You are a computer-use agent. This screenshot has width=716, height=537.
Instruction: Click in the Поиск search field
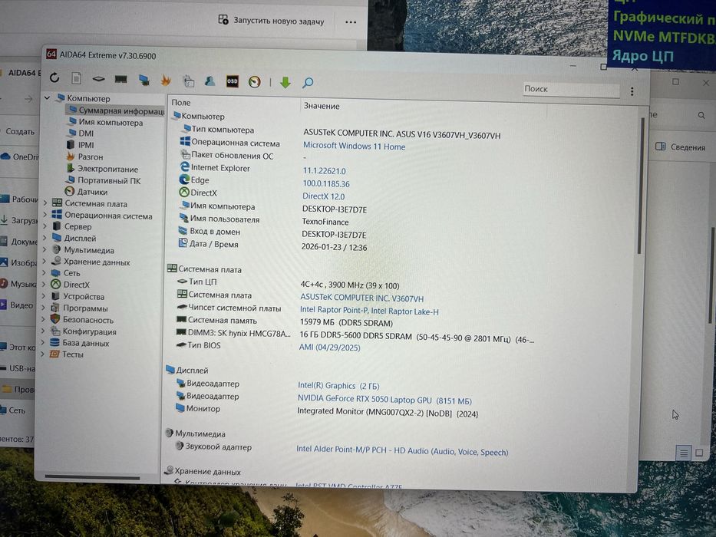(x=571, y=89)
